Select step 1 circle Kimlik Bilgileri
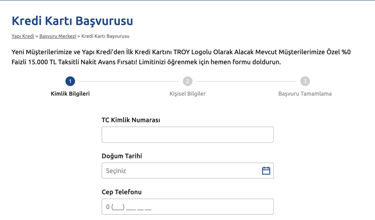375x220 pixels. [70, 81]
